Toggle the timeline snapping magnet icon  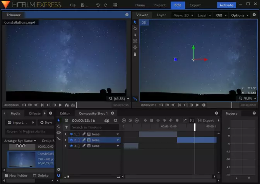coord(58,175)
